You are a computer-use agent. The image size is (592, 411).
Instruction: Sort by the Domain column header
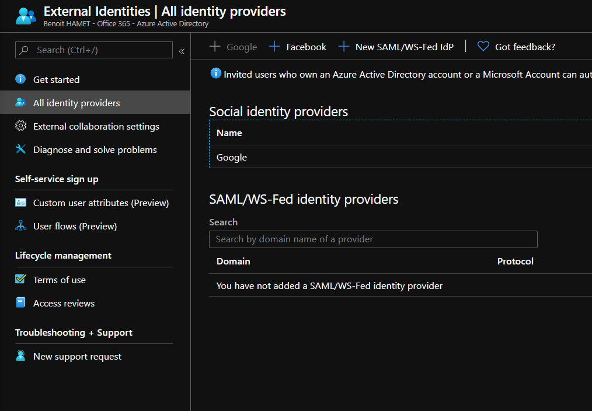(233, 261)
